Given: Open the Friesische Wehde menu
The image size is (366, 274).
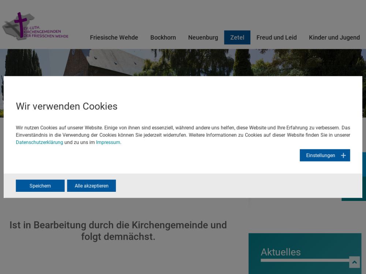Looking at the screenshot, I should pos(114,38).
